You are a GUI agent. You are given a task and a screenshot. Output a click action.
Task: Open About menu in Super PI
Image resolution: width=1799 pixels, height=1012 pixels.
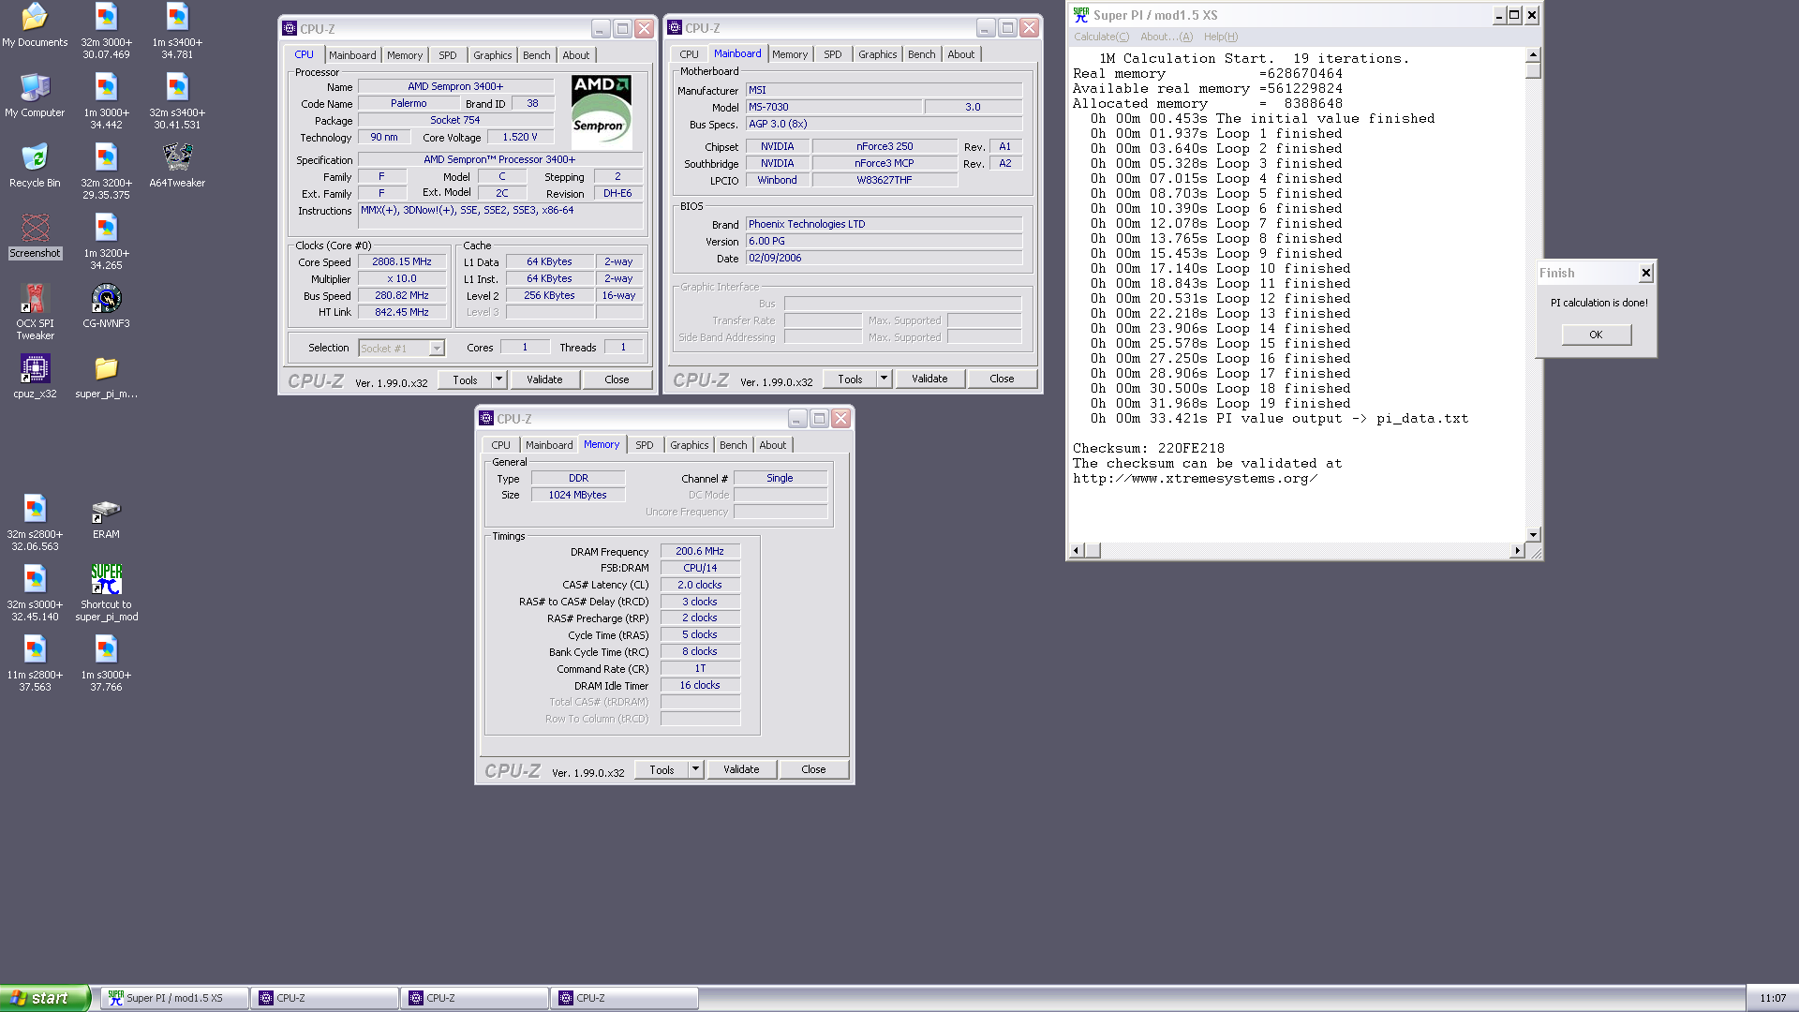(1167, 37)
